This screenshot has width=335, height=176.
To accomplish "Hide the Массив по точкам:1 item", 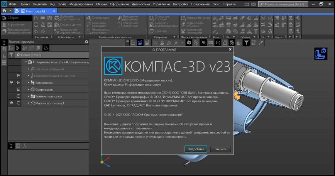I will pyautogui.click(x=11, y=103).
